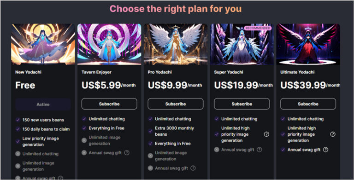Click help icon beside Ultimate Yodachi annual swag gift
The image size is (354, 180).
(325, 150)
